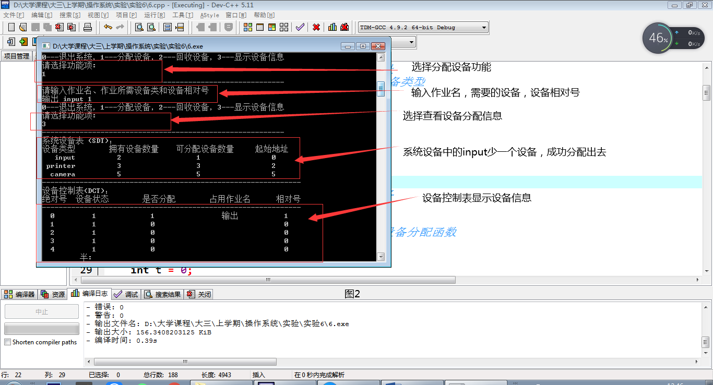Open TDM-GCC 4.9.2 64-bit Debug compiler dropdown

point(423,27)
